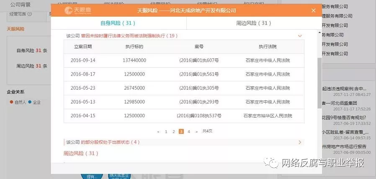
Task: Select date cell 2016-05-23
Action: [83, 88]
